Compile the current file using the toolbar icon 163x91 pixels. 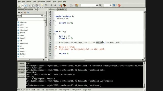[61, 5]
